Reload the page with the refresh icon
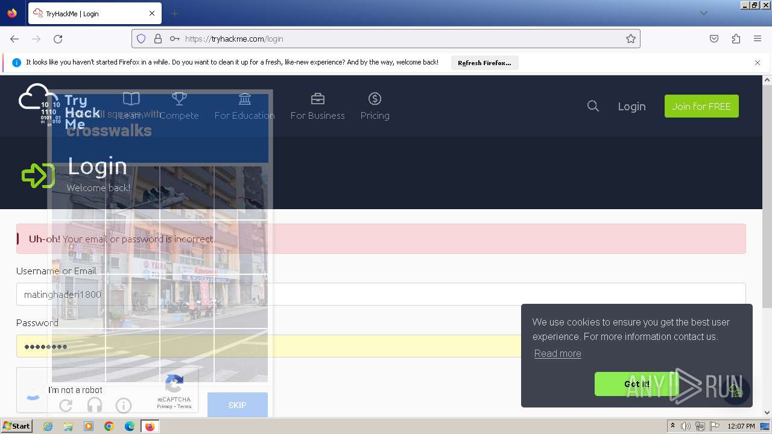 click(58, 39)
